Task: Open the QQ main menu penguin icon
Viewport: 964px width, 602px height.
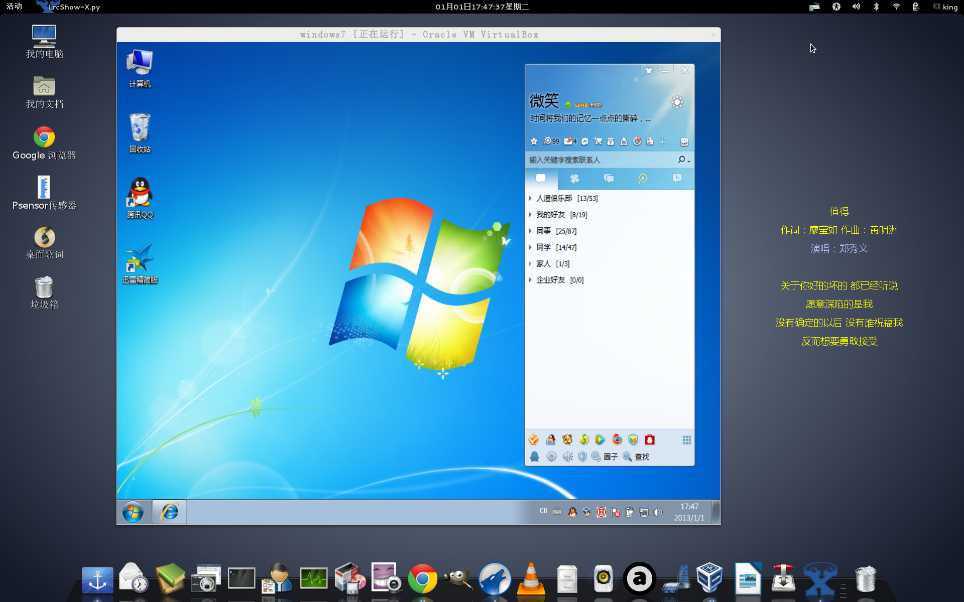Action: (x=535, y=457)
